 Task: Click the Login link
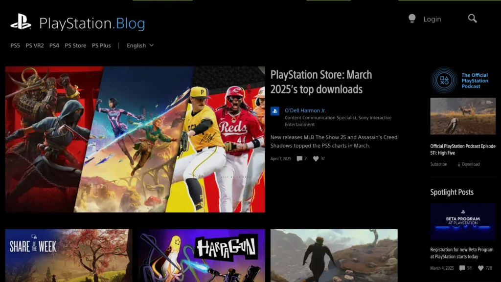(x=432, y=19)
